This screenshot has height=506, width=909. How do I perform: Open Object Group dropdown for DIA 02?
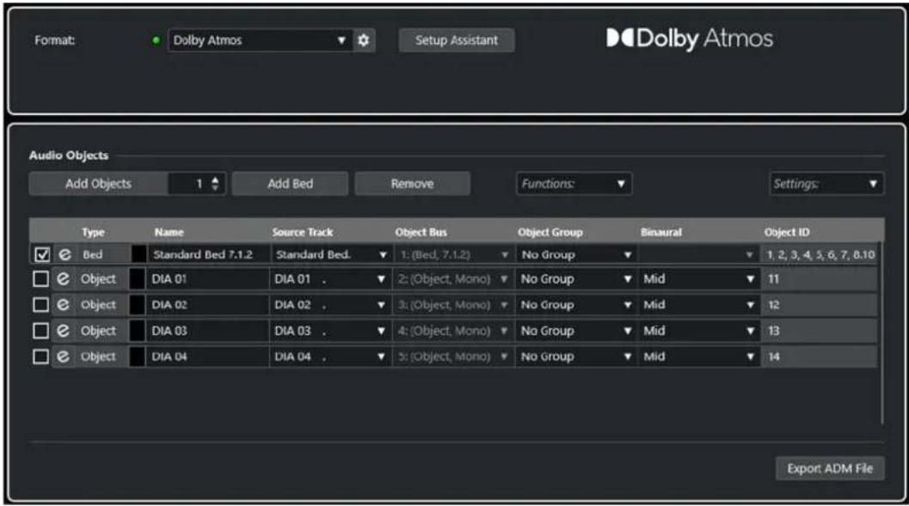(x=575, y=304)
